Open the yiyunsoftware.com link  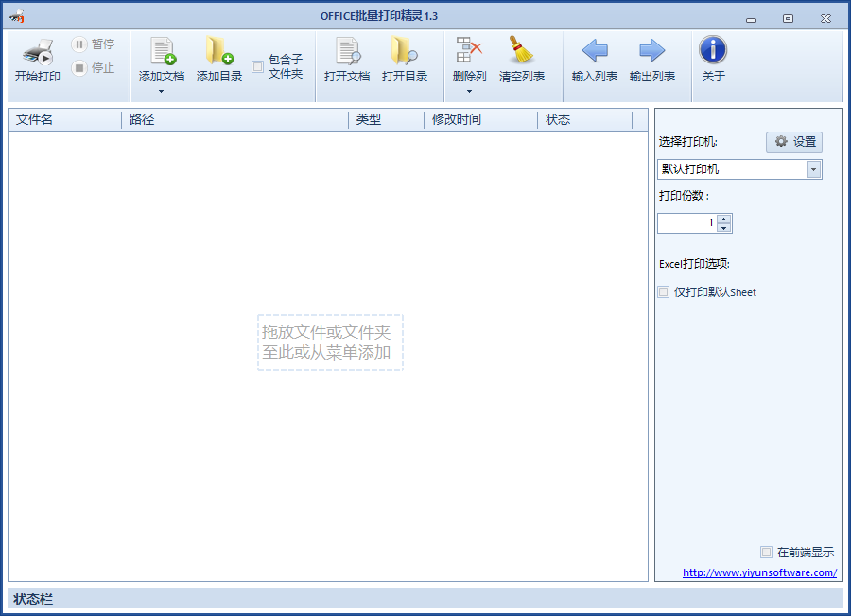(759, 572)
